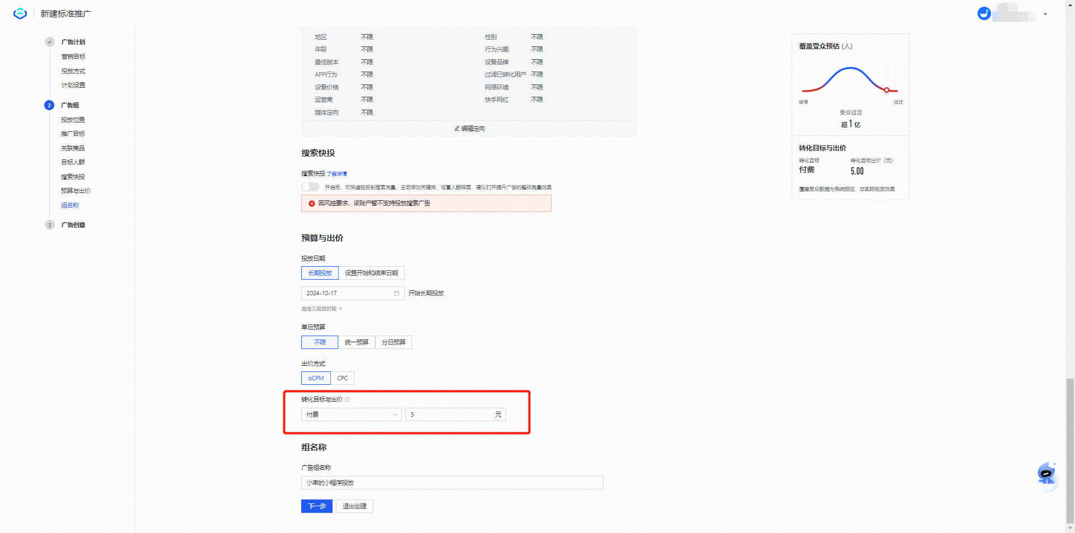The width and height of the screenshot is (1075, 533).
Task: Click the 2024-10-17 start date field
Action: 353,293
